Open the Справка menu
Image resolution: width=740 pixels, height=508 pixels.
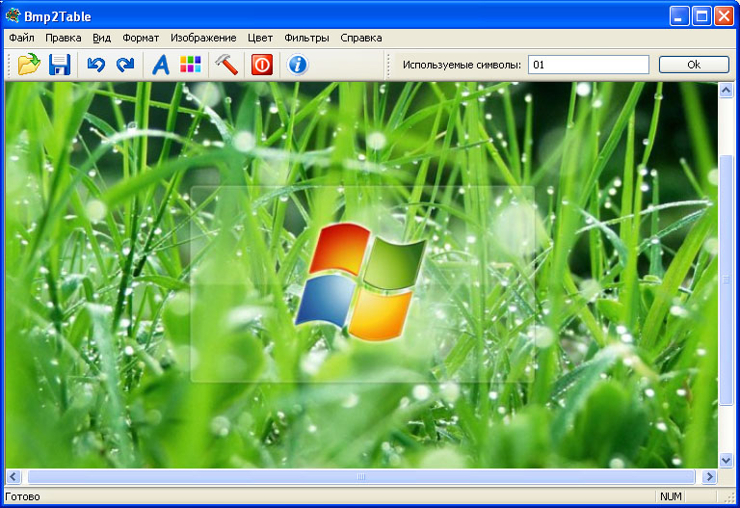click(x=361, y=38)
